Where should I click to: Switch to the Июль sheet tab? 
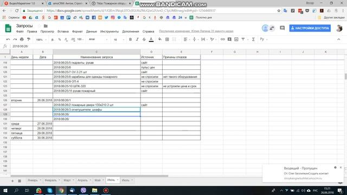click(x=127, y=180)
